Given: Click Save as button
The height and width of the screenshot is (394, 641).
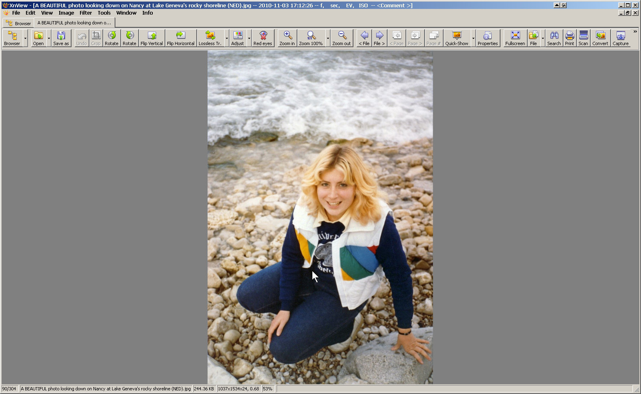Looking at the screenshot, I should pyautogui.click(x=61, y=38).
